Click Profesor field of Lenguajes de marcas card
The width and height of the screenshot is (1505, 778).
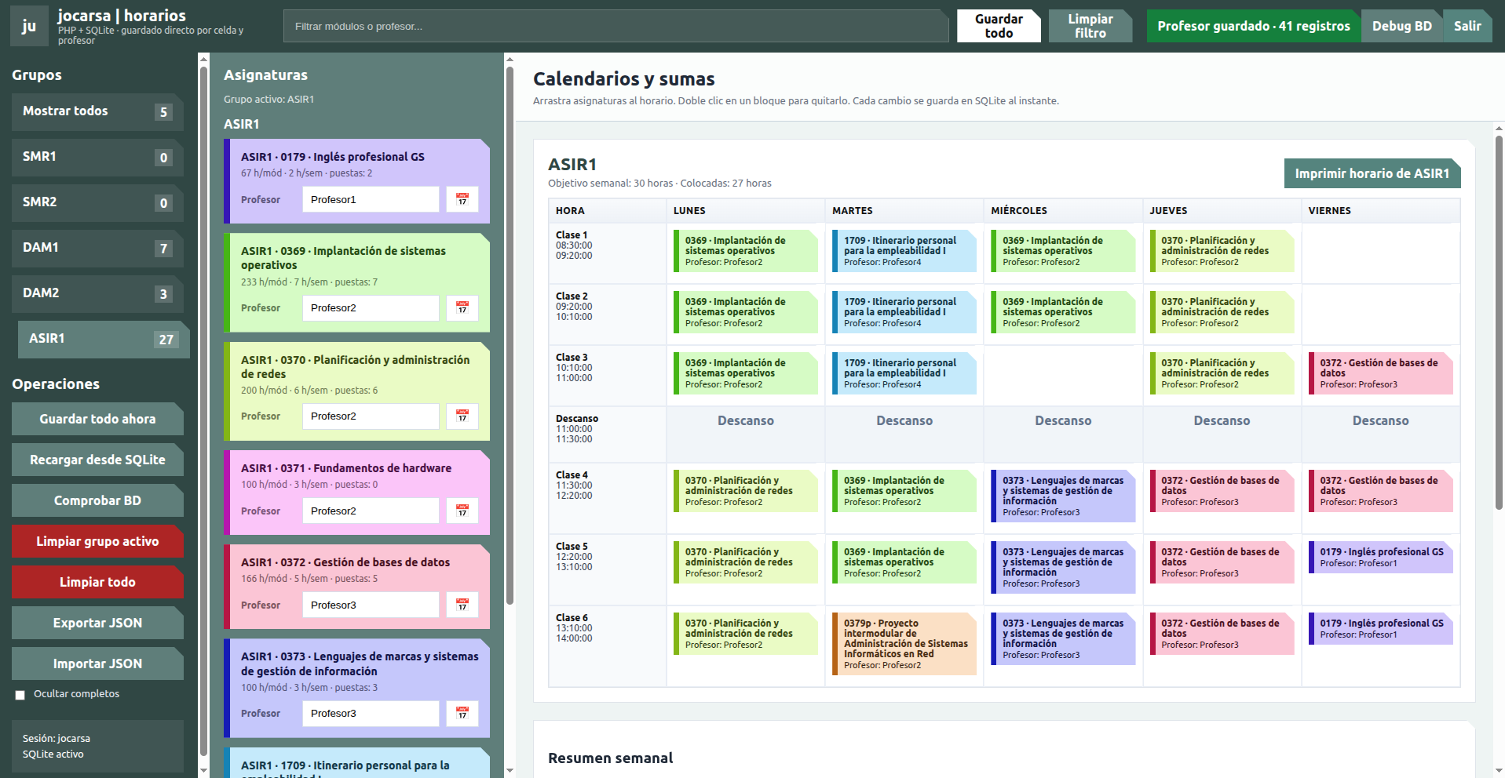pyautogui.click(x=371, y=714)
